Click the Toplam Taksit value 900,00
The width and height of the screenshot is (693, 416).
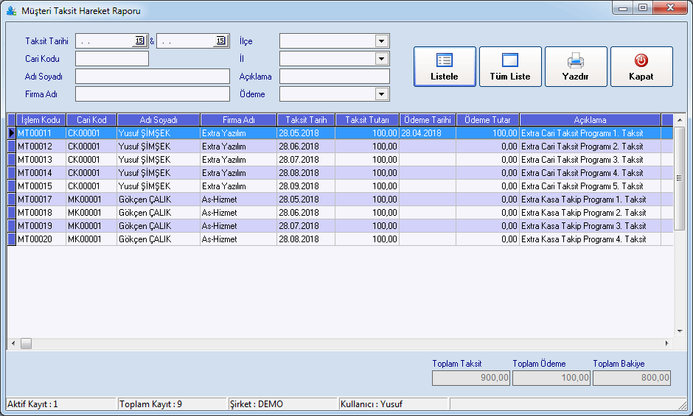pos(471,378)
